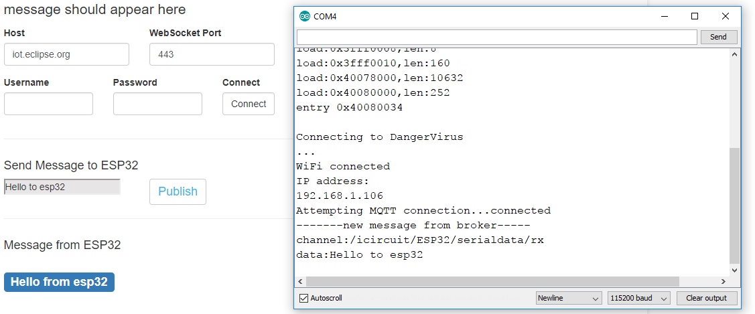The height and width of the screenshot is (314, 755).
Task: Click the vertical scrollbar up arrow
Action: tap(734, 54)
